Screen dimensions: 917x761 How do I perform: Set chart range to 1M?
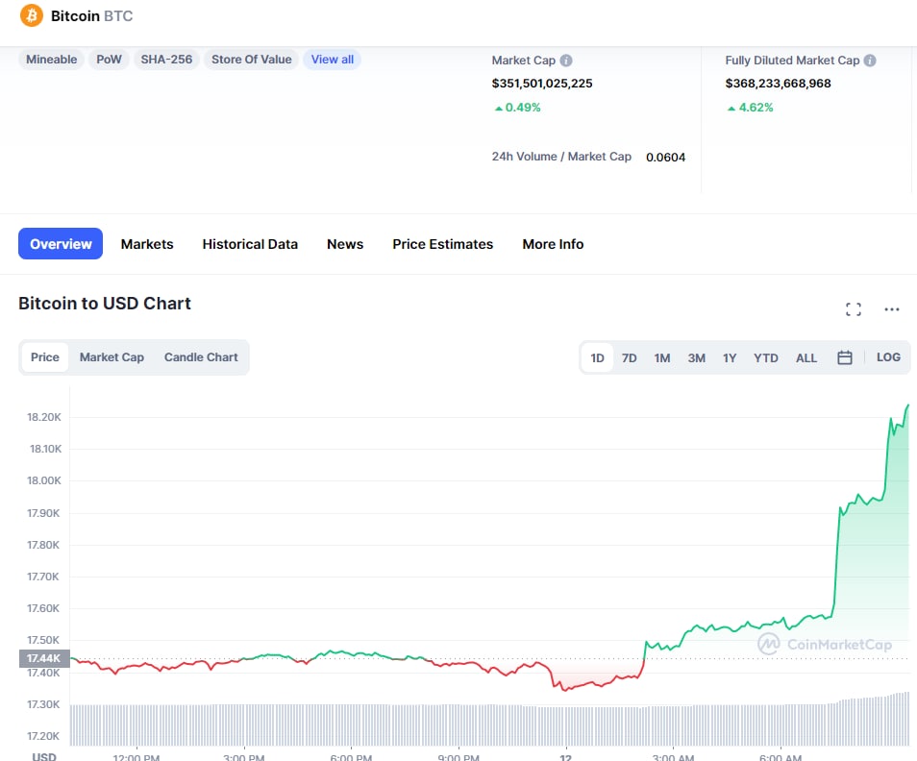pos(662,357)
